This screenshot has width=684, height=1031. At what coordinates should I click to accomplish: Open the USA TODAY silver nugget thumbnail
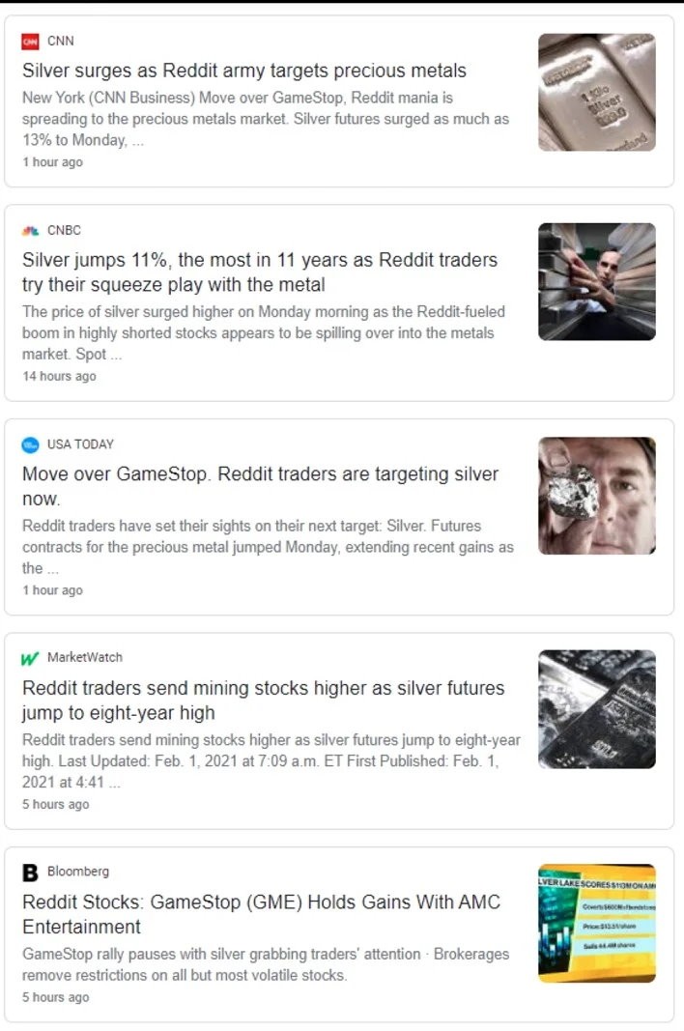pos(596,496)
